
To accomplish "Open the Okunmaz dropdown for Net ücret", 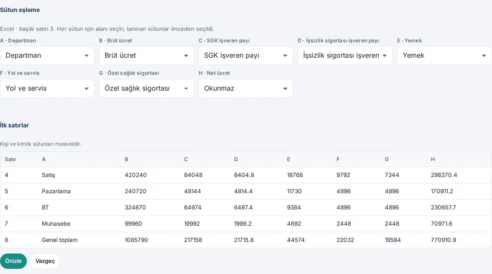I will point(246,88).
